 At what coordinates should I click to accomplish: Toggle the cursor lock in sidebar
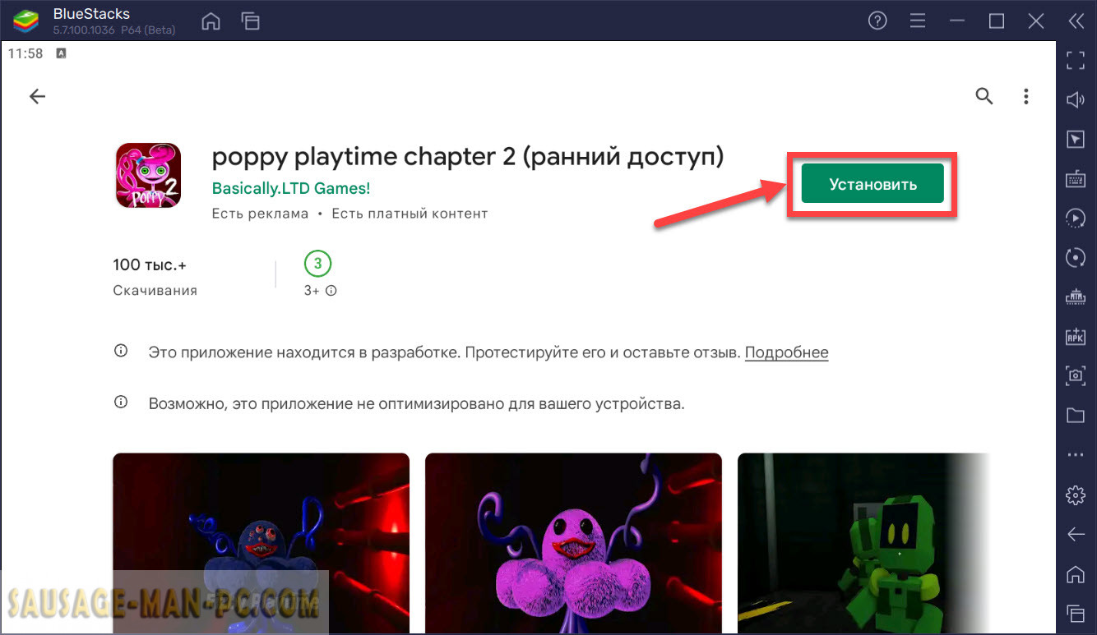point(1076,139)
